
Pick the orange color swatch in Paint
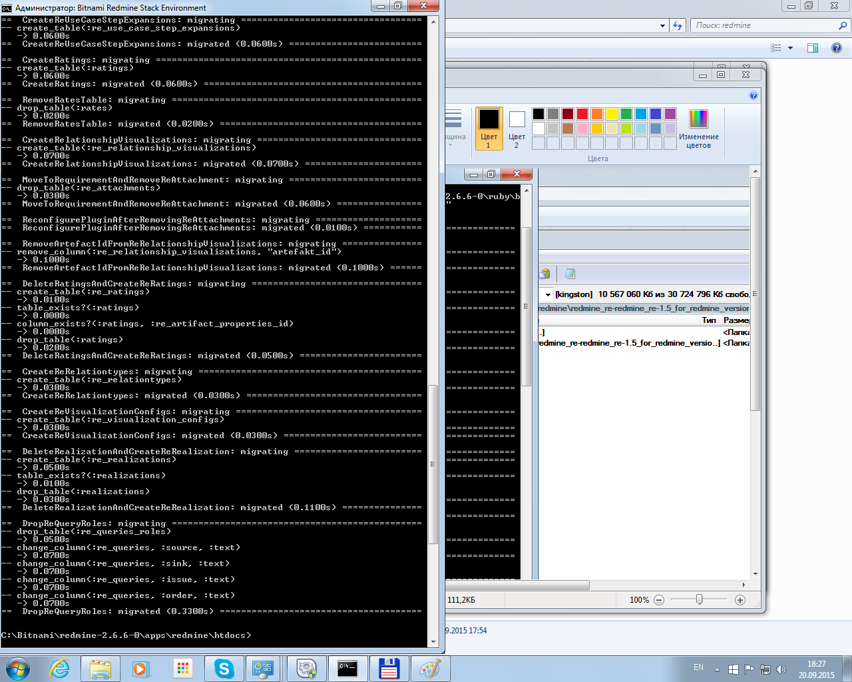(x=596, y=114)
